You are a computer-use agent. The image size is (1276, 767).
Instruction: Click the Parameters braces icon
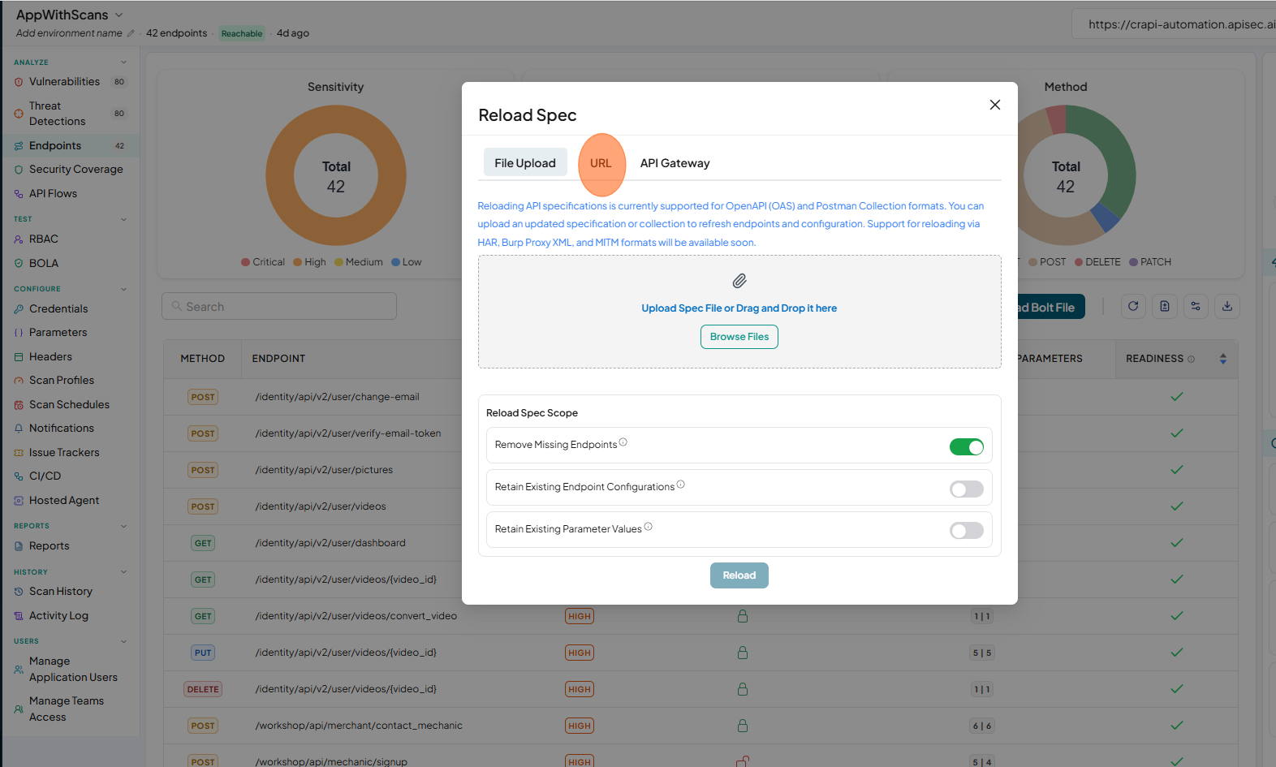coord(19,333)
